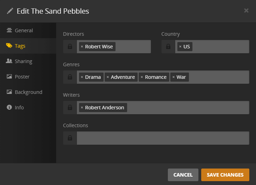Lock the Collections field
This screenshot has height=185, width=256.
(70, 138)
